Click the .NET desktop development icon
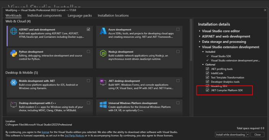 click(103, 82)
